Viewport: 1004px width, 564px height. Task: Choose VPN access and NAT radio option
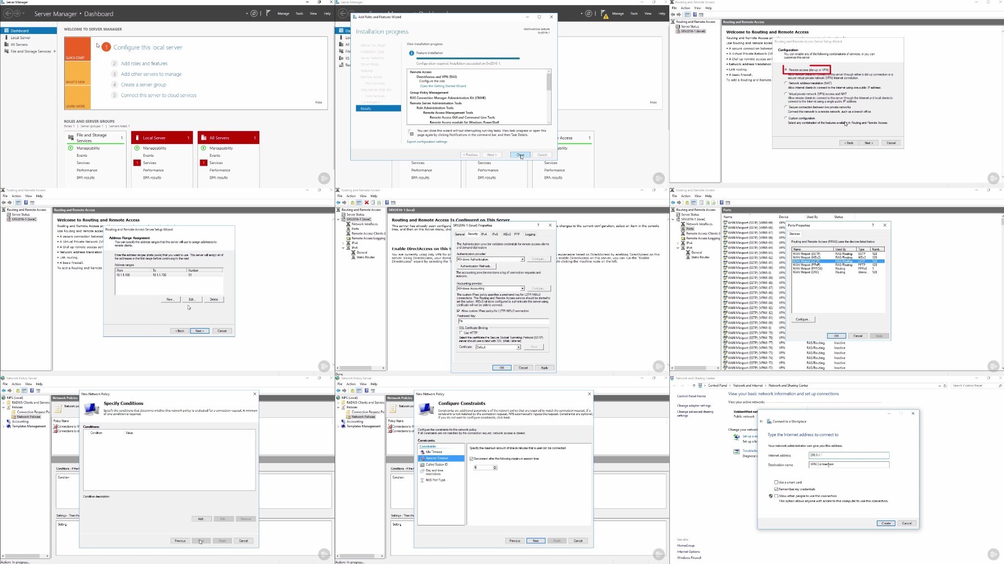[x=786, y=94]
